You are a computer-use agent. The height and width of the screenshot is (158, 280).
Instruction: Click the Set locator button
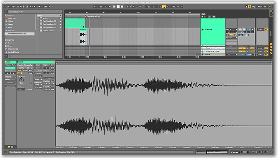(x=203, y=14)
